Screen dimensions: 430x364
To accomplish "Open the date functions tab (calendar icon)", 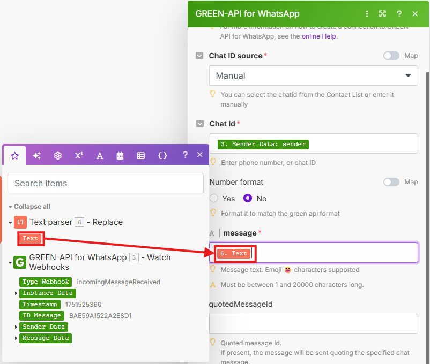I will click(x=120, y=155).
